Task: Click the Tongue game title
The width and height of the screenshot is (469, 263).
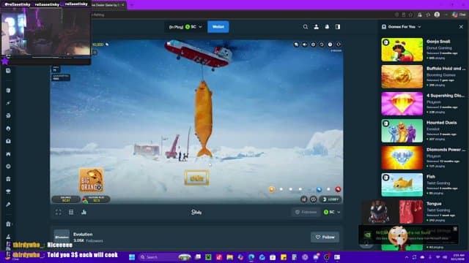Action: point(434,204)
